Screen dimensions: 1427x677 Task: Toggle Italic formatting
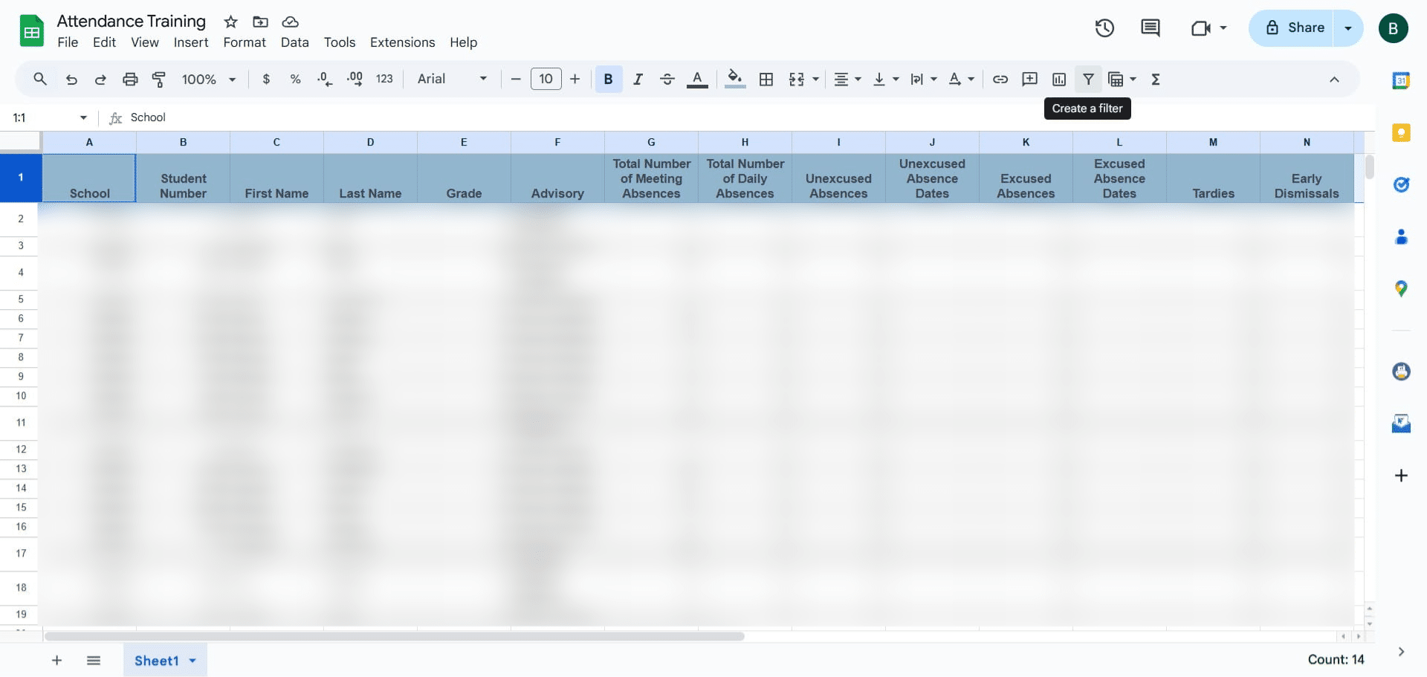tap(638, 79)
